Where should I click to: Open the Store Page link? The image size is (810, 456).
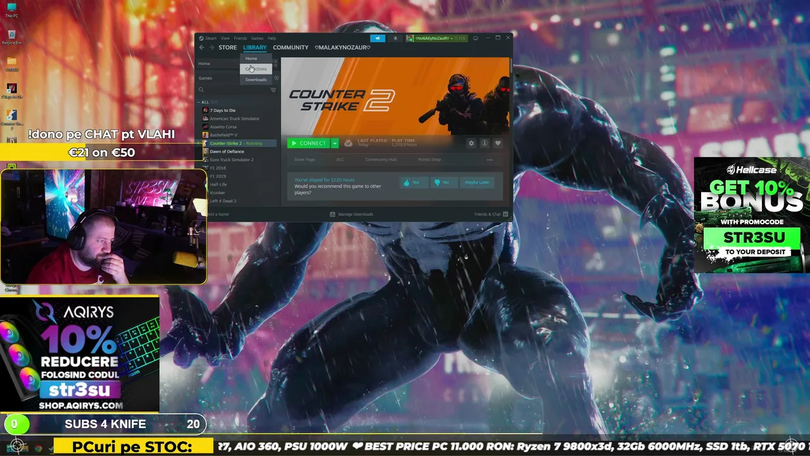[x=304, y=160]
